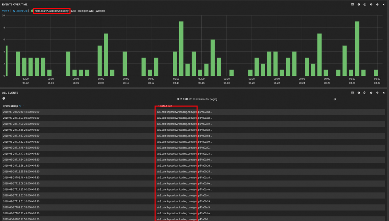
Task: Click move handle of All Events panel
Action: (377, 93)
